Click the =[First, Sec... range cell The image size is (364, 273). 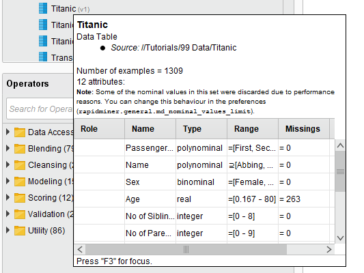pyautogui.click(x=253, y=148)
